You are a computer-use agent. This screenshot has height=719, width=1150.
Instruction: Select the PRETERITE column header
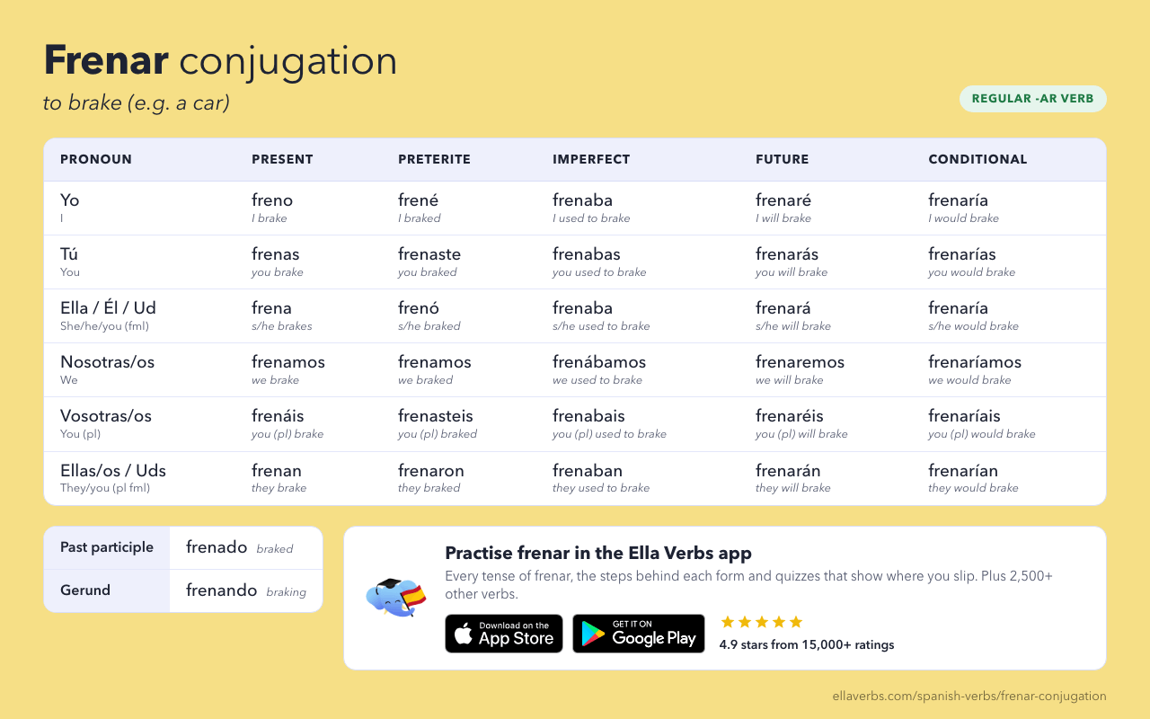(x=434, y=159)
